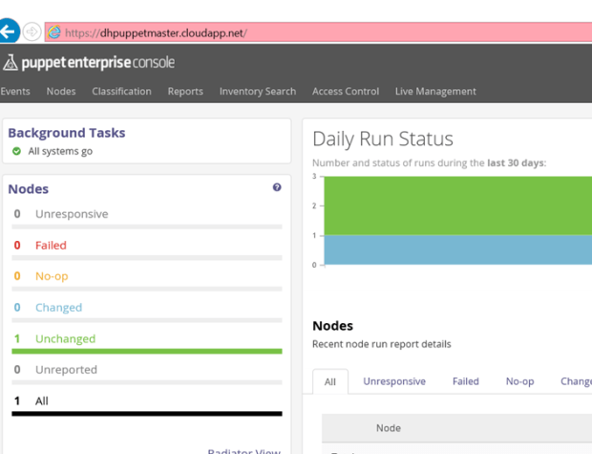Viewport: 592px width, 454px height.
Task: Click the browser forward arrow button
Action: tap(32, 32)
